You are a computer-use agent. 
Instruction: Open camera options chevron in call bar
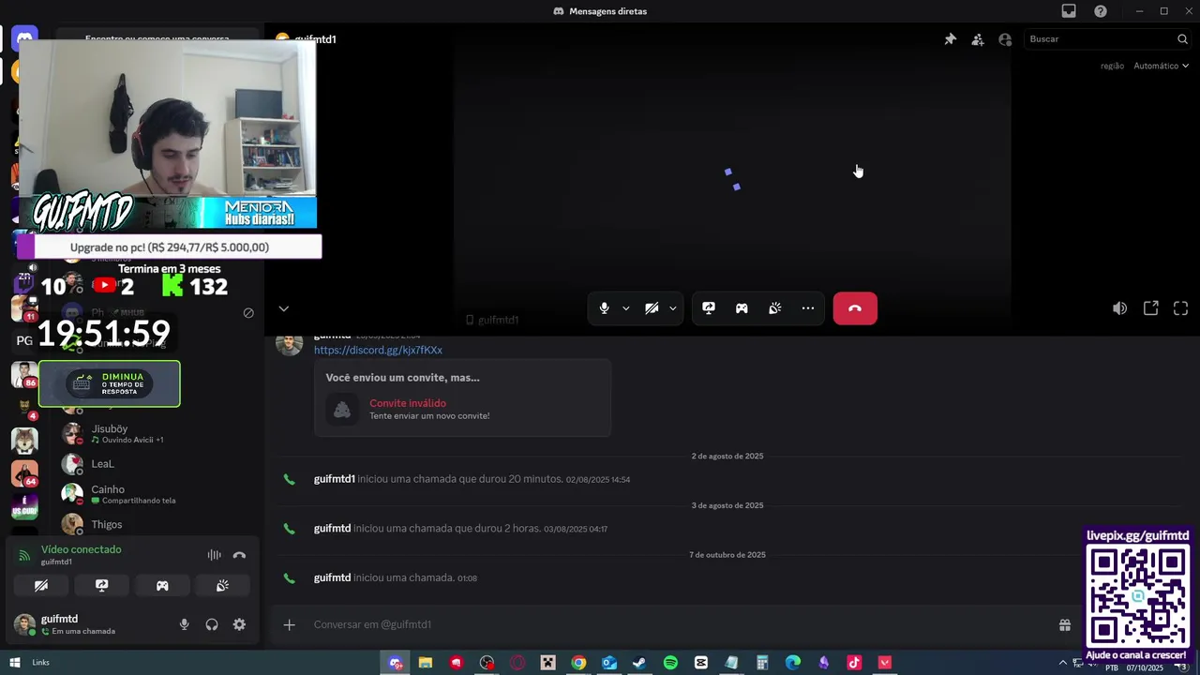672,308
